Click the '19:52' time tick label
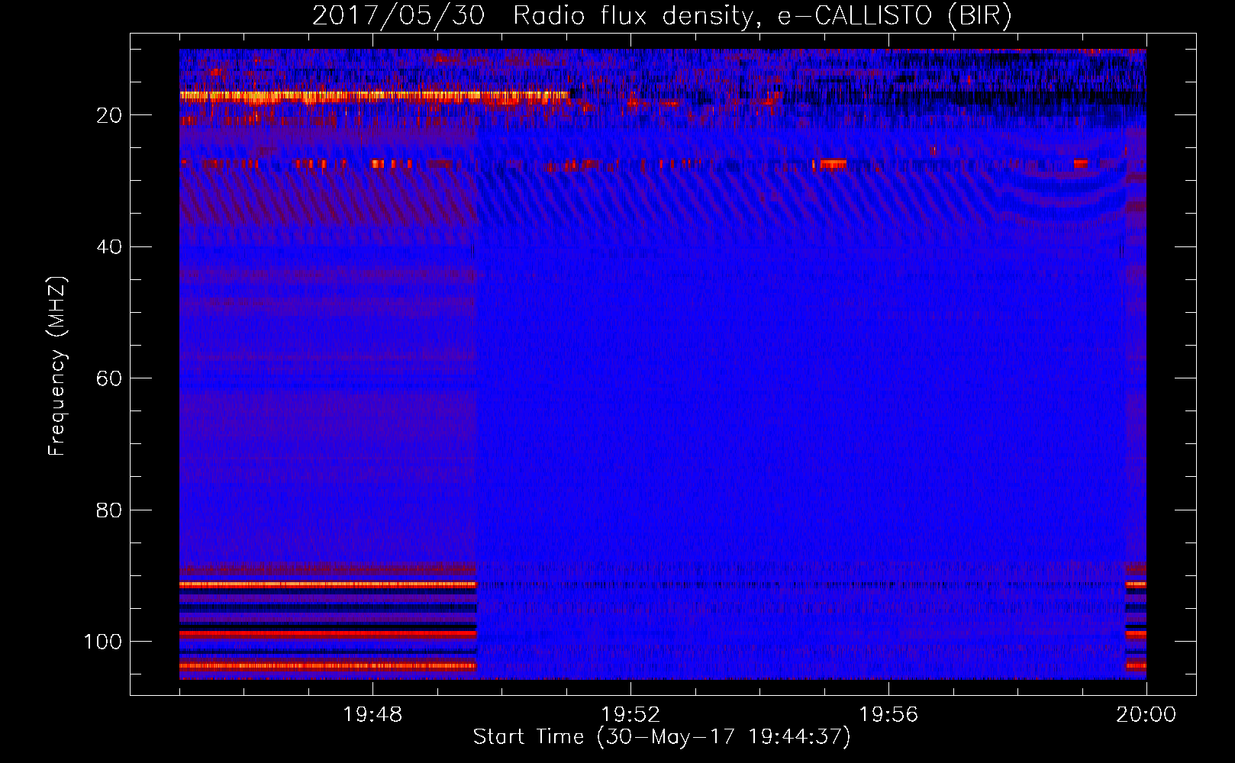The image size is (1235, 763). tap(630, 715)
